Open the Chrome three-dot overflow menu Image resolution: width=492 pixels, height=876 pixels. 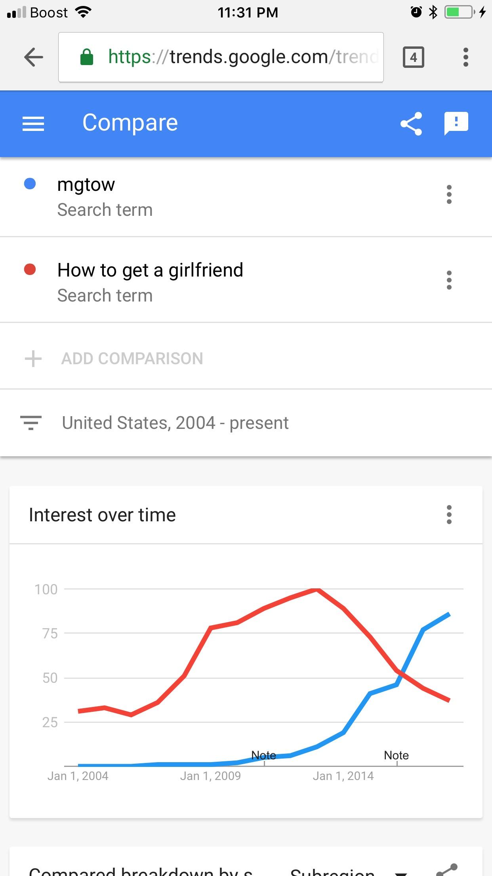466,57
